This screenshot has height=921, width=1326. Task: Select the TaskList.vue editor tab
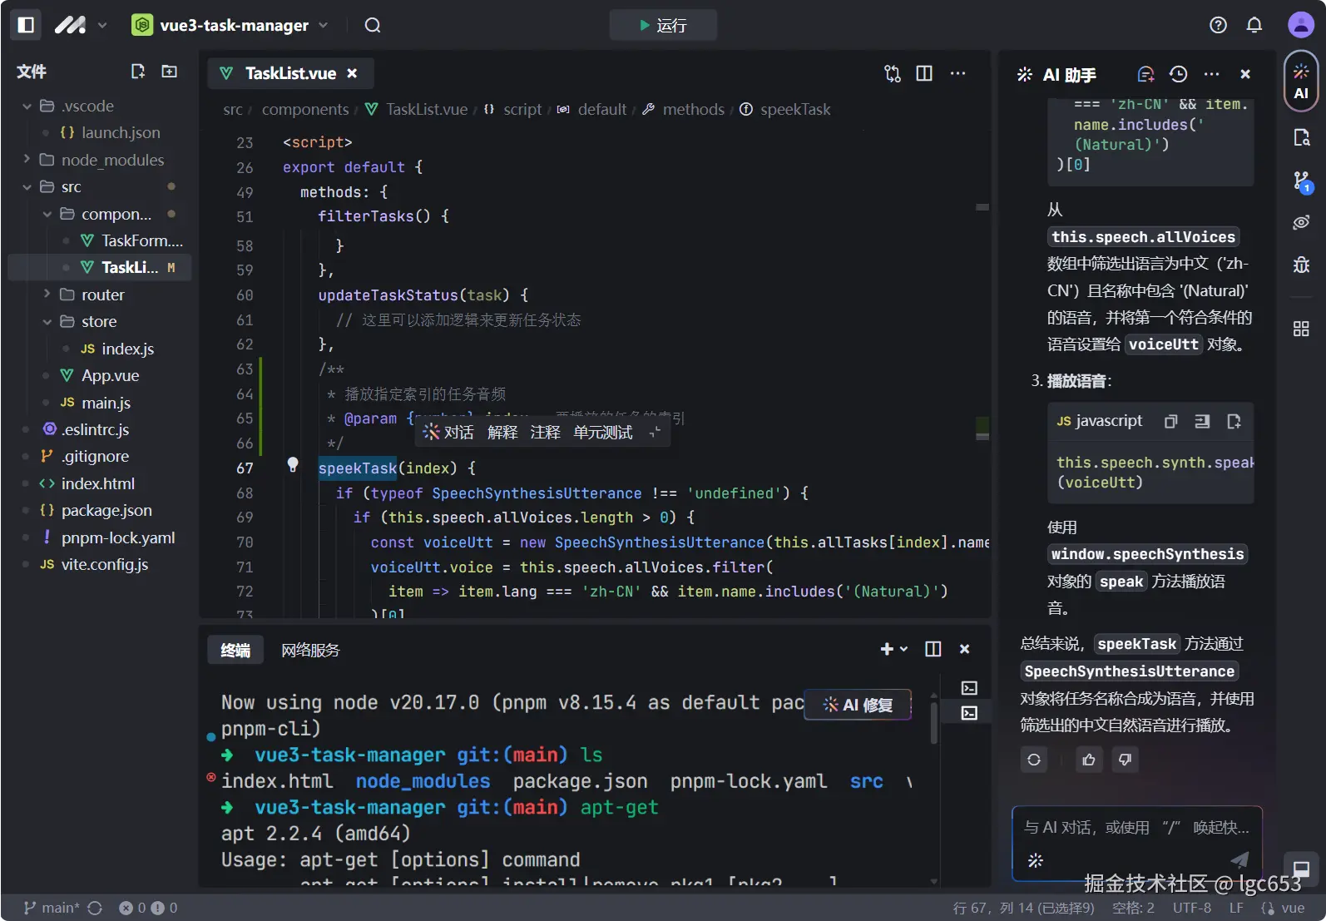[x=290, y=73]
